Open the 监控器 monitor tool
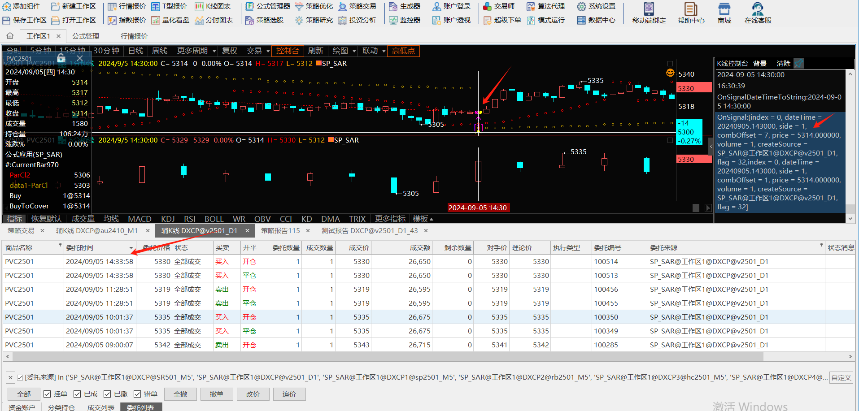859x411 pixels. (405, 20)
